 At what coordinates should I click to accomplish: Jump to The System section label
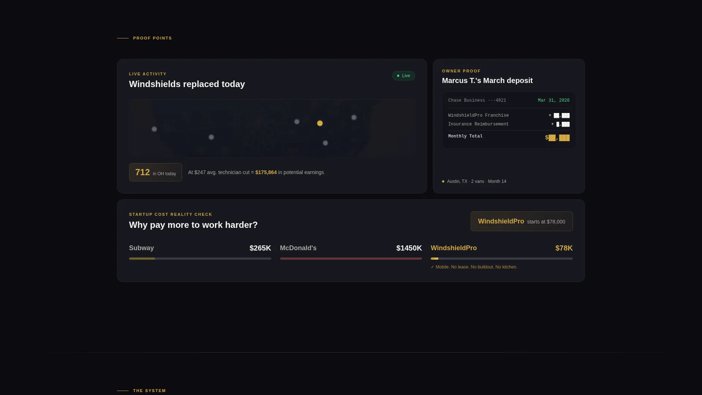click(150, 391)
